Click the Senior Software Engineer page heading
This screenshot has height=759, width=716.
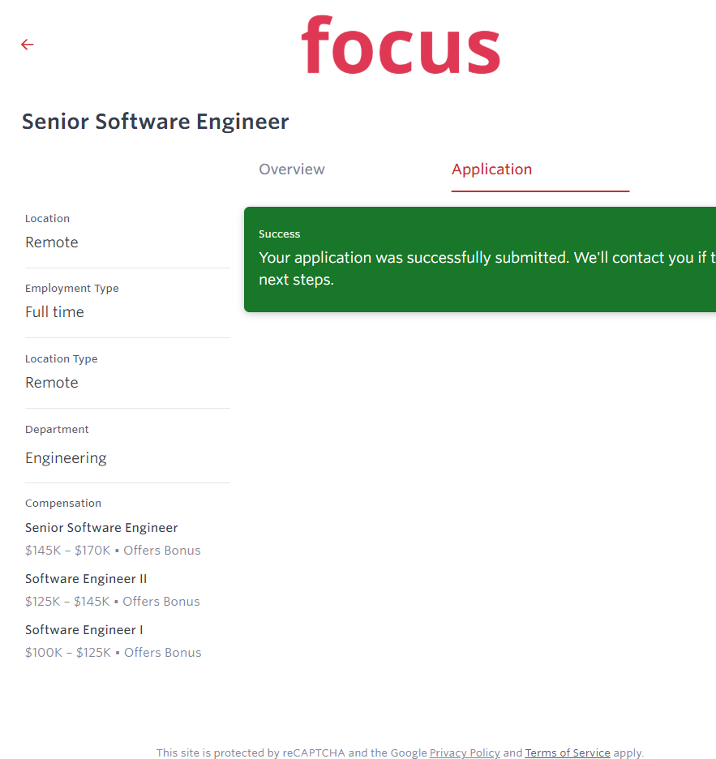pyautogui.click(x=155, y=122)
